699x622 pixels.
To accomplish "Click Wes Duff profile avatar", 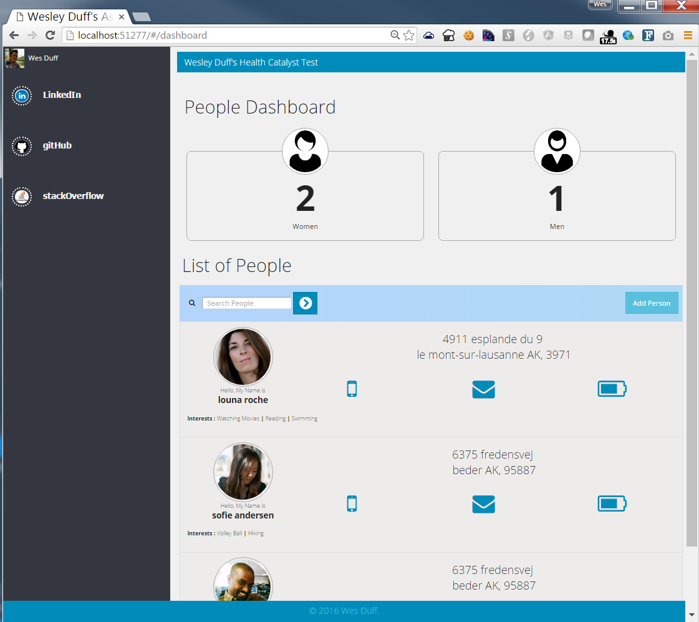I will pos(15,59).
